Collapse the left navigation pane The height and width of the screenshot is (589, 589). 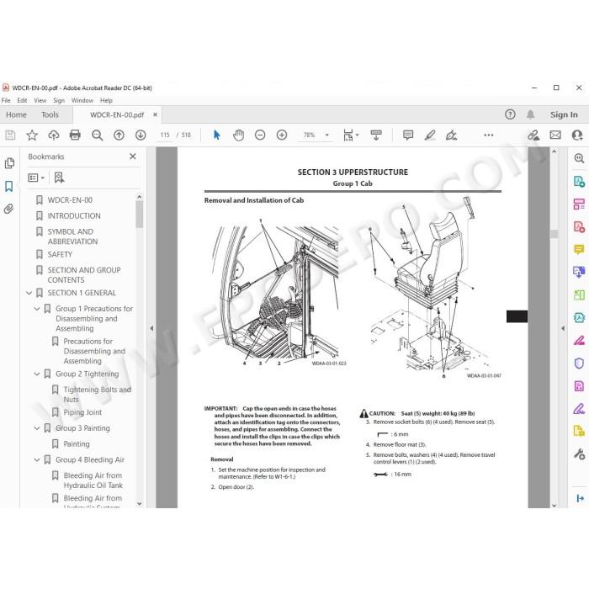[x=151, y=328]
